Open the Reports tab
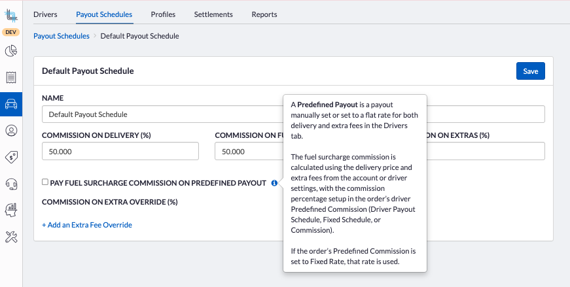The width and height of the screenshot is (570, 287). pyautogui.click(x=264, y=14)
